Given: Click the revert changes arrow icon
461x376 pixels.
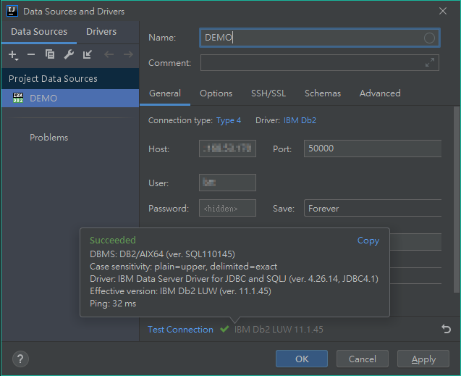Looking at the screenshot, I should coord(447,329).
